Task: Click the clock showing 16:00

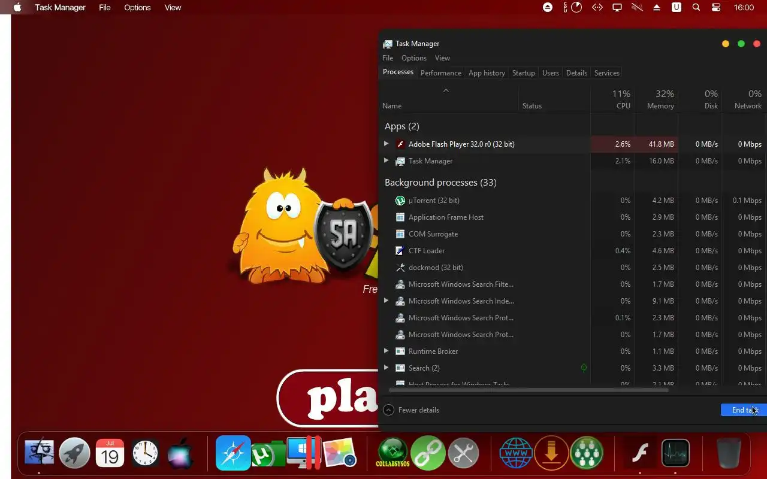Action: [744, 7]
